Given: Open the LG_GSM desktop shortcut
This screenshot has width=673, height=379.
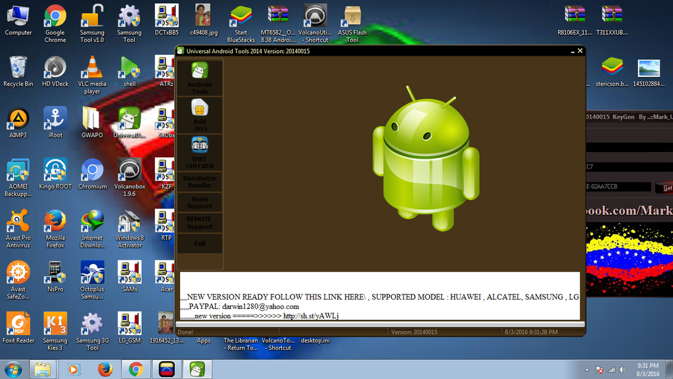Looking at the screenshot, I should coord(129,329).
